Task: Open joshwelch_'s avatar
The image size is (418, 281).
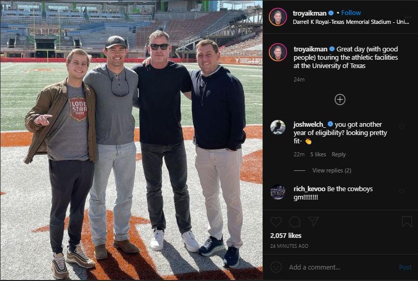Action: pyautogui.click(x=278, y=127)
